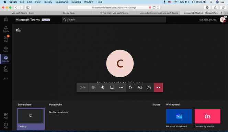Open the History menu in Safari

click(x=48, y=2)
